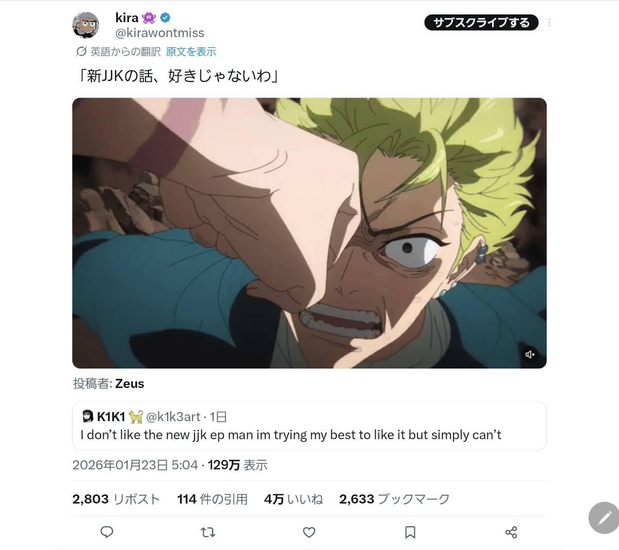
Task: View the 2,803 リポスト list
Action: 116,499
